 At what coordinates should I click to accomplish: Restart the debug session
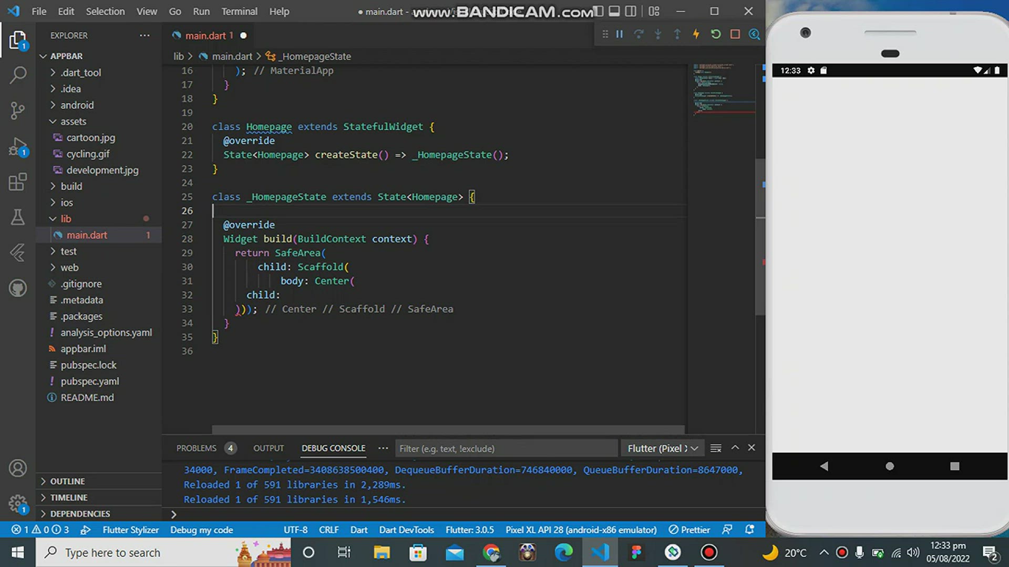[x=716, y=34]
